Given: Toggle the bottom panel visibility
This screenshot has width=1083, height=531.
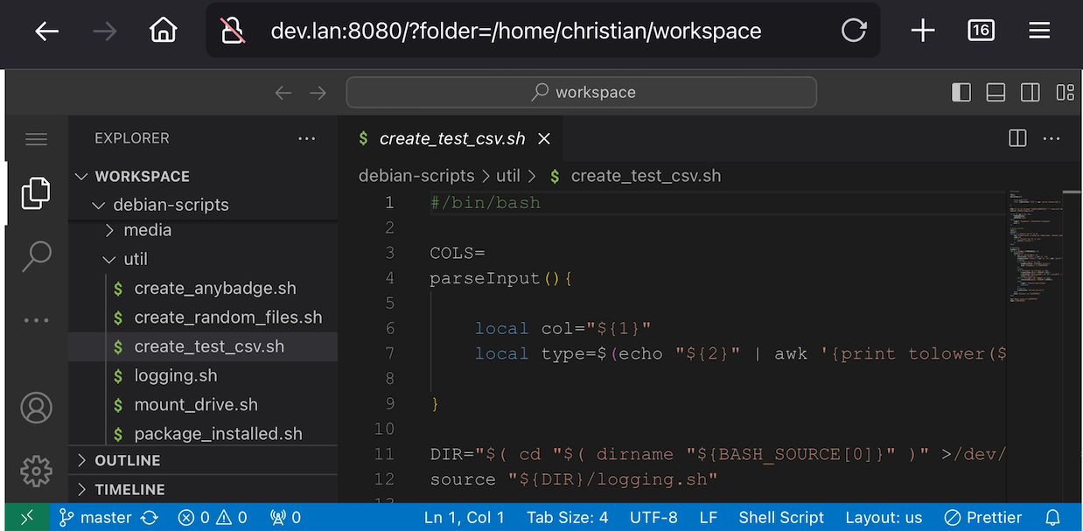Looking at the screenshot, I should tap(996, 92).
